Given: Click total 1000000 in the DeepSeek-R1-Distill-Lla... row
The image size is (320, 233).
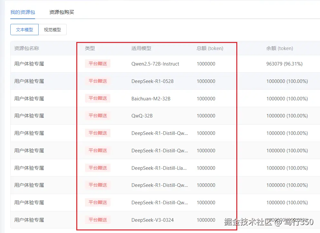Looking at the screenshot, I should click(206, 168).
